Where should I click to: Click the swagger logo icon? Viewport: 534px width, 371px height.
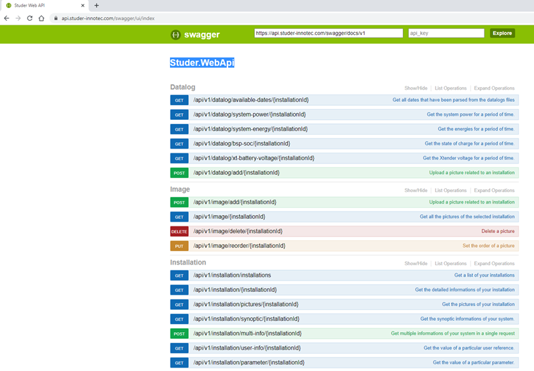point(175,34)
